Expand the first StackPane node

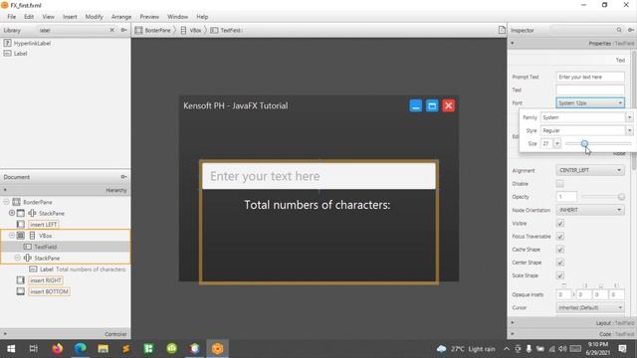[x=12, y=213]
